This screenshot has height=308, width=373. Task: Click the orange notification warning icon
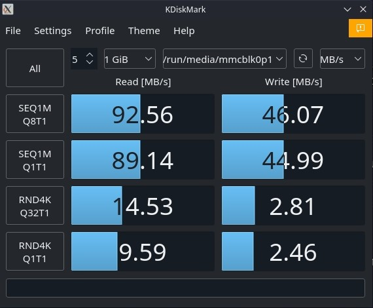pos(361,28)
